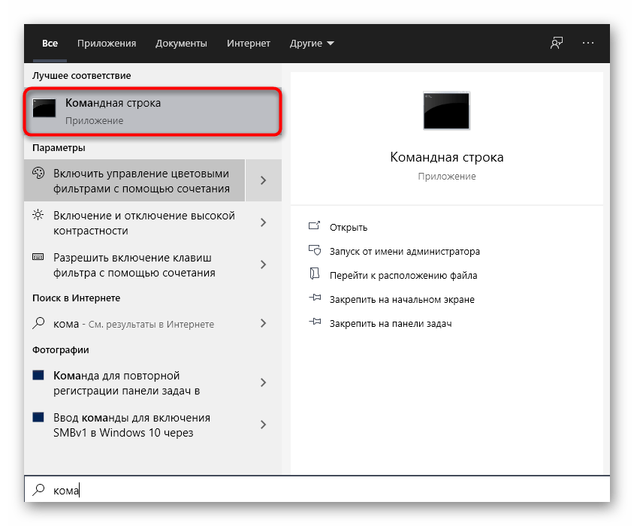Screen dimensions: 634x526
Task: Select Закрепить на панели задач
Action: 390,323
